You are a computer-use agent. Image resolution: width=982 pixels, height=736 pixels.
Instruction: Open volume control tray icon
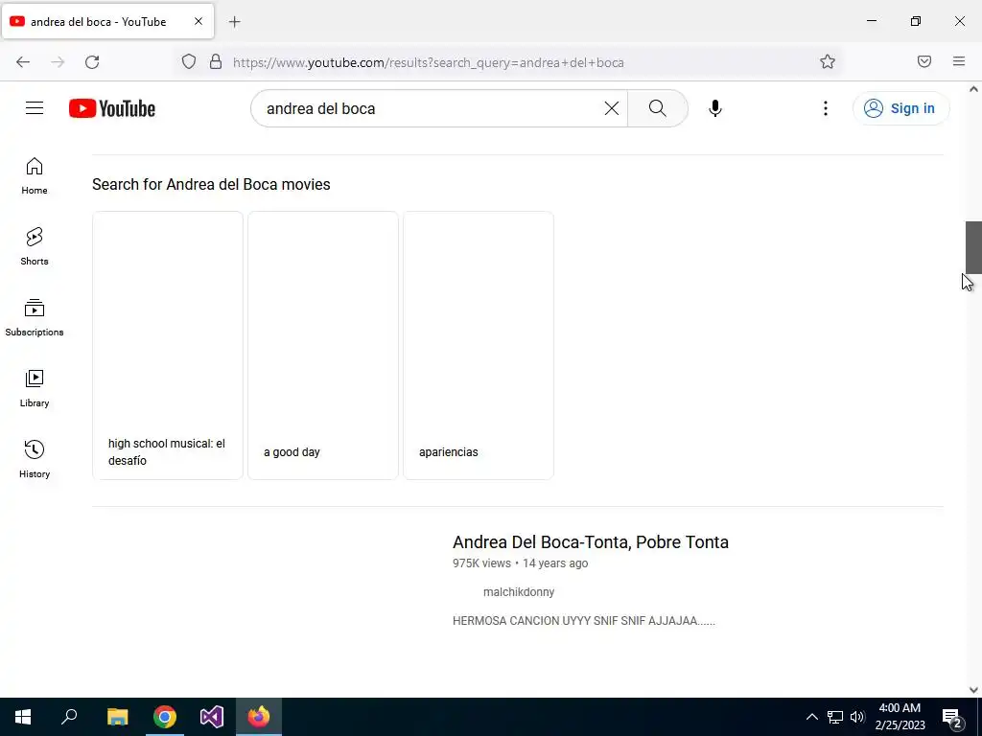coord(857,717)
